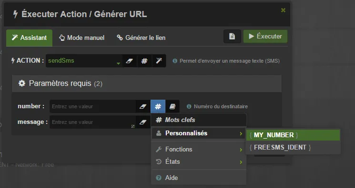Clear the number field with its eraser icon
This screenshot has width=355, height=188.
click(x=143, y=106)
